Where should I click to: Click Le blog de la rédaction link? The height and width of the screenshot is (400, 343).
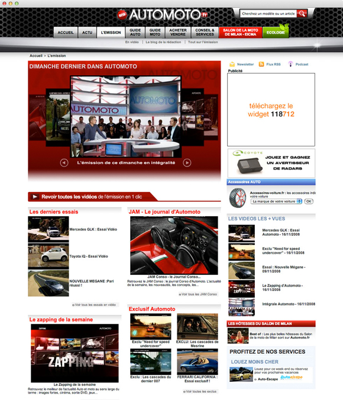coord(163,42)
